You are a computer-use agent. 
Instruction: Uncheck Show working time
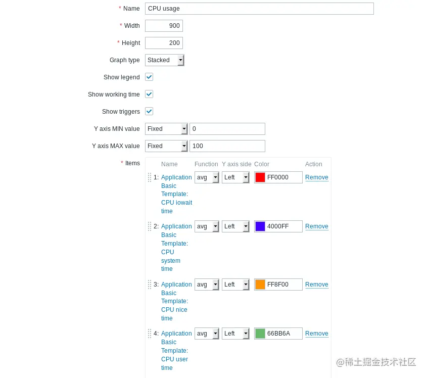[x=149, y=94]
